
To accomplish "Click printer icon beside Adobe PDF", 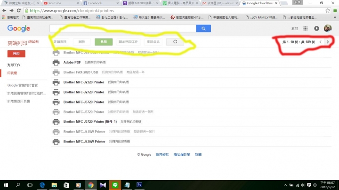I will (x=56, y=63).
